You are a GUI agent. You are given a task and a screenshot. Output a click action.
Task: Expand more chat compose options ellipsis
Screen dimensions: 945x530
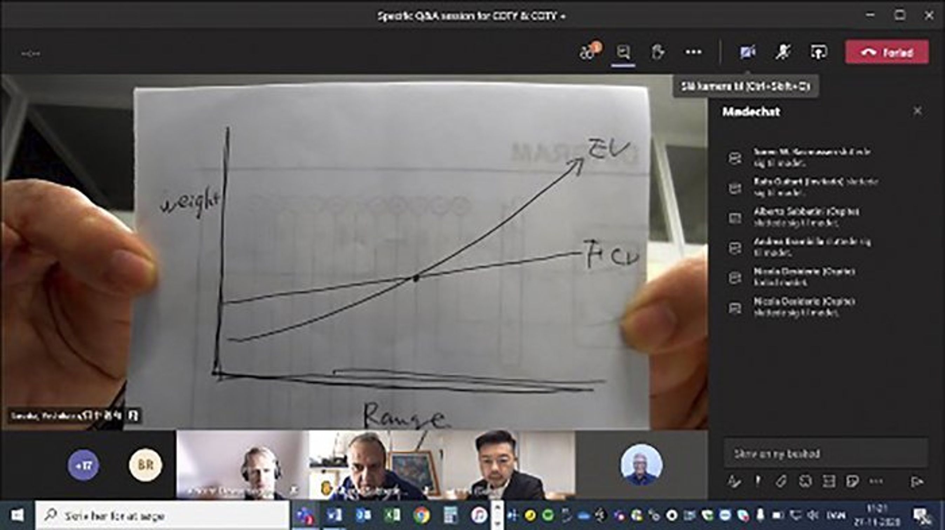point(876,481)
